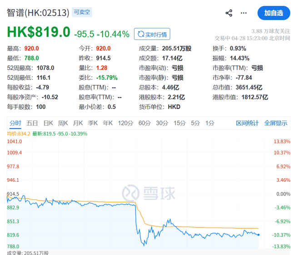Viewport: 303px width, 255px height.
Task: Click the refresh icon in 实时行情 button
Action: (141, 34)
